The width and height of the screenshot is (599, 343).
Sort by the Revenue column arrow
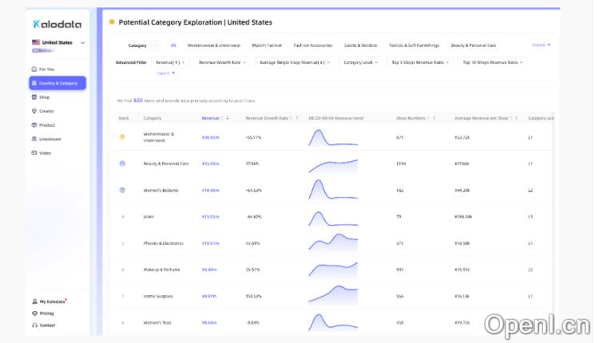point(228,118)
